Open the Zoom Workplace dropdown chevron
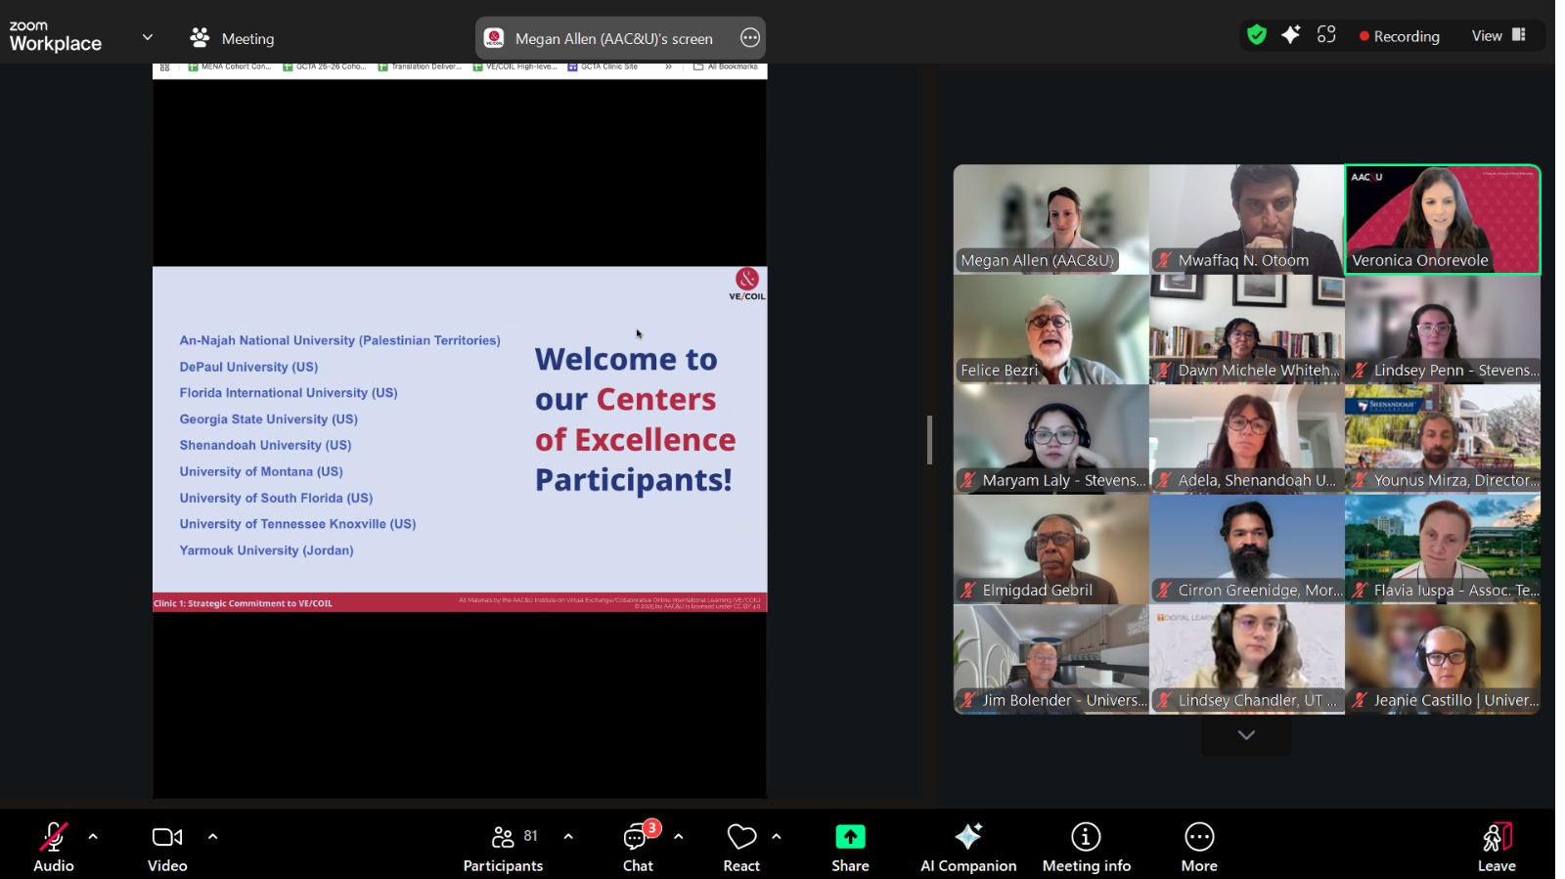The width and height of the screenshot is (1565, 879). (x=148, y=38)
